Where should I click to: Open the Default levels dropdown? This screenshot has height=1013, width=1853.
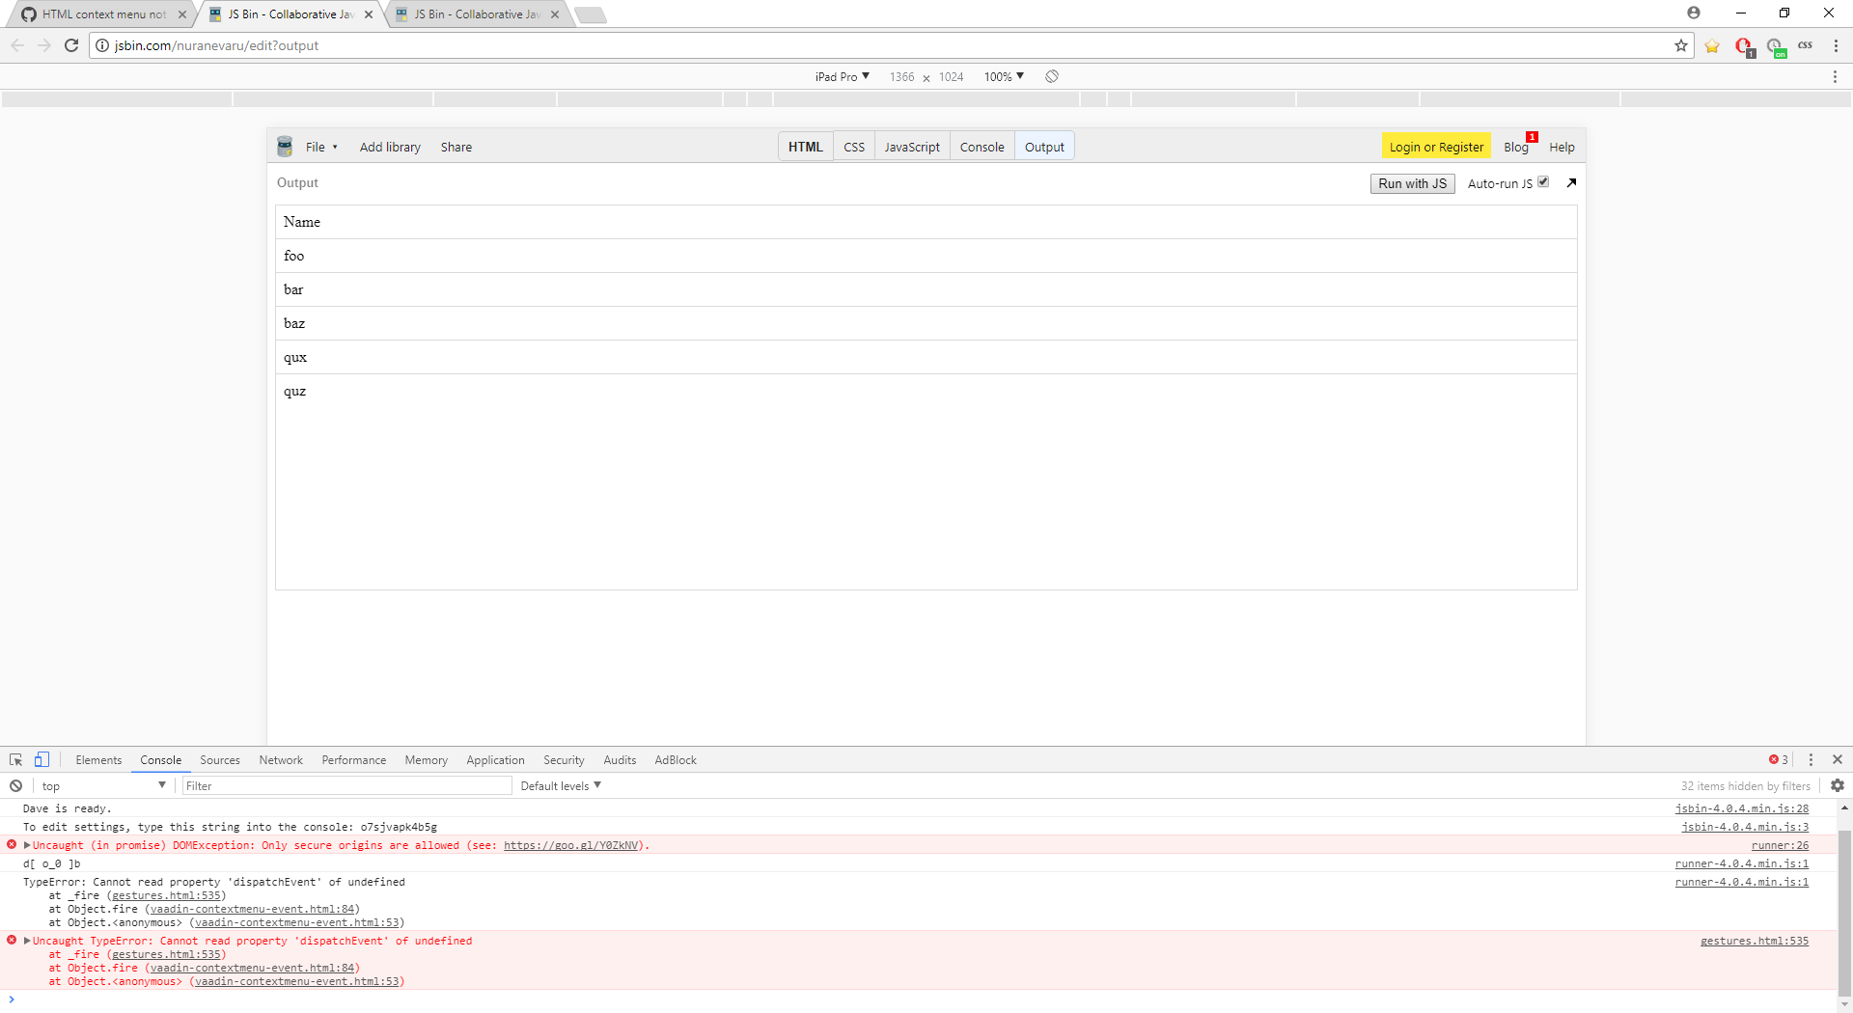tap(561, 786)
